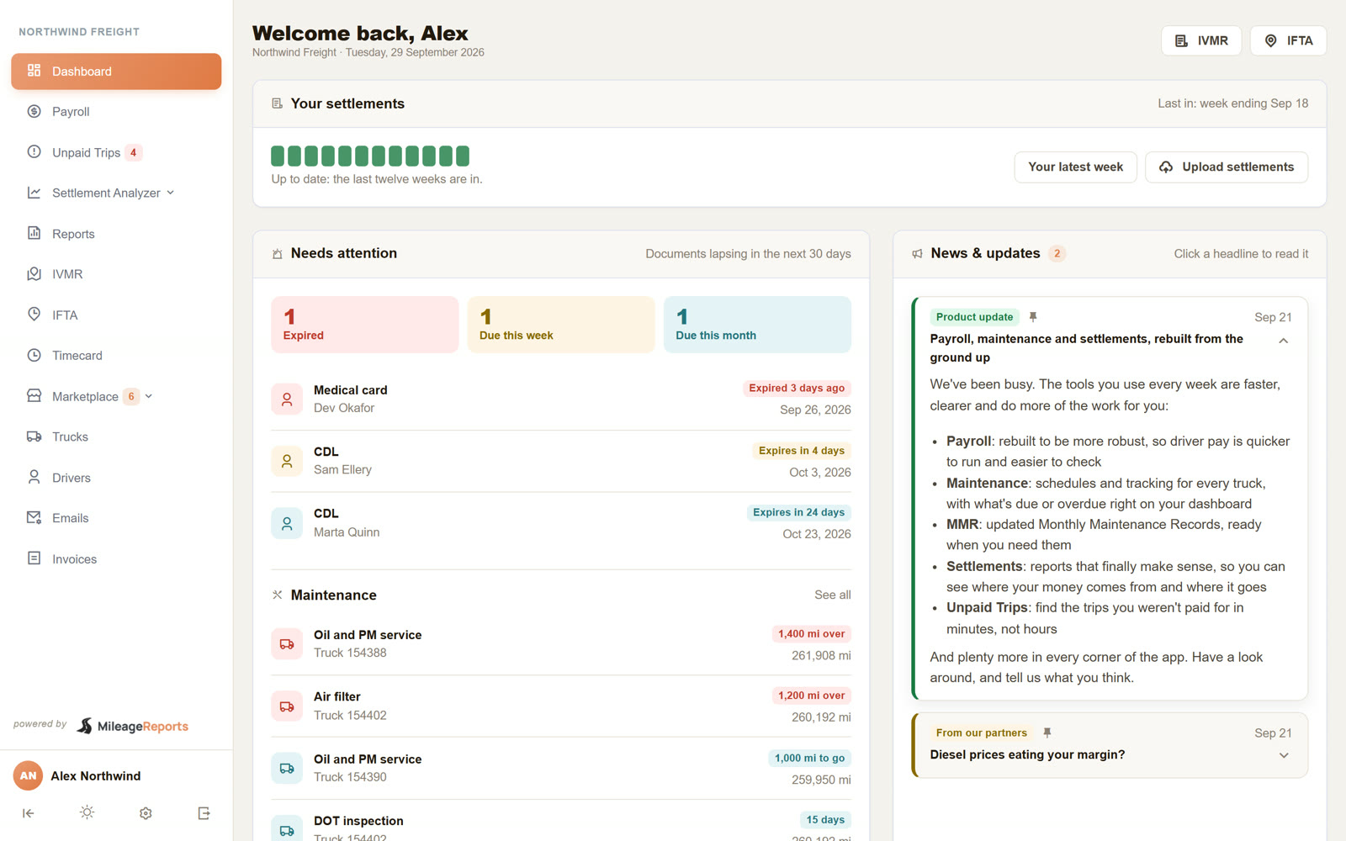Click See all in Maintenance section
1346x841 pixels.
point(832,595)
